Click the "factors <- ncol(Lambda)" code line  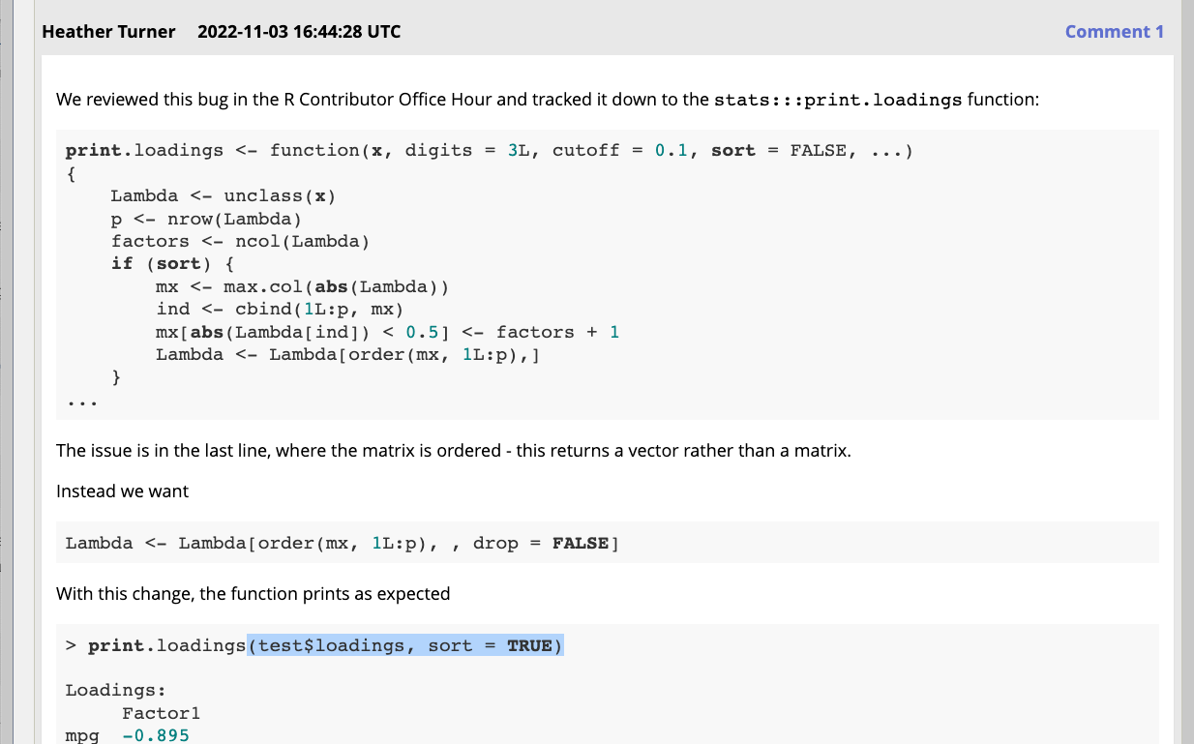coord(240,241)
